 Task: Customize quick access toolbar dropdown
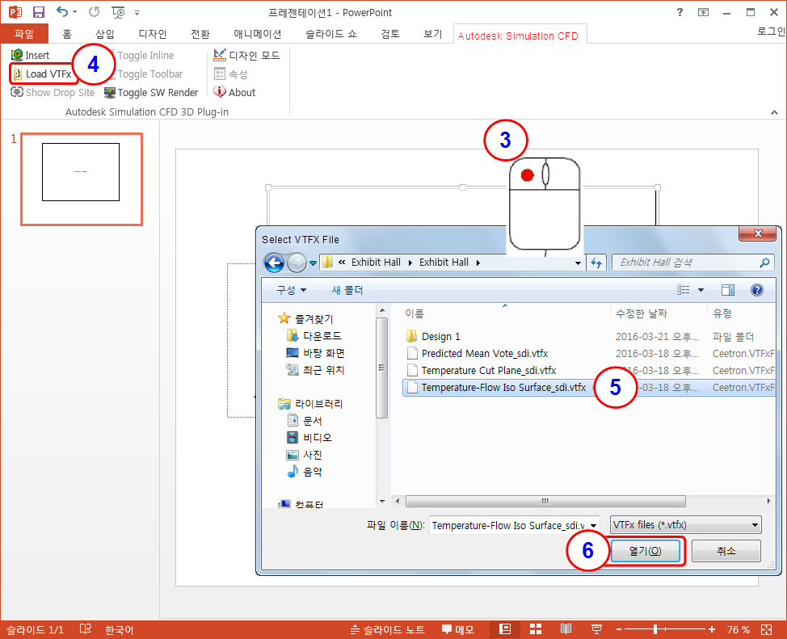coord(137,13)
